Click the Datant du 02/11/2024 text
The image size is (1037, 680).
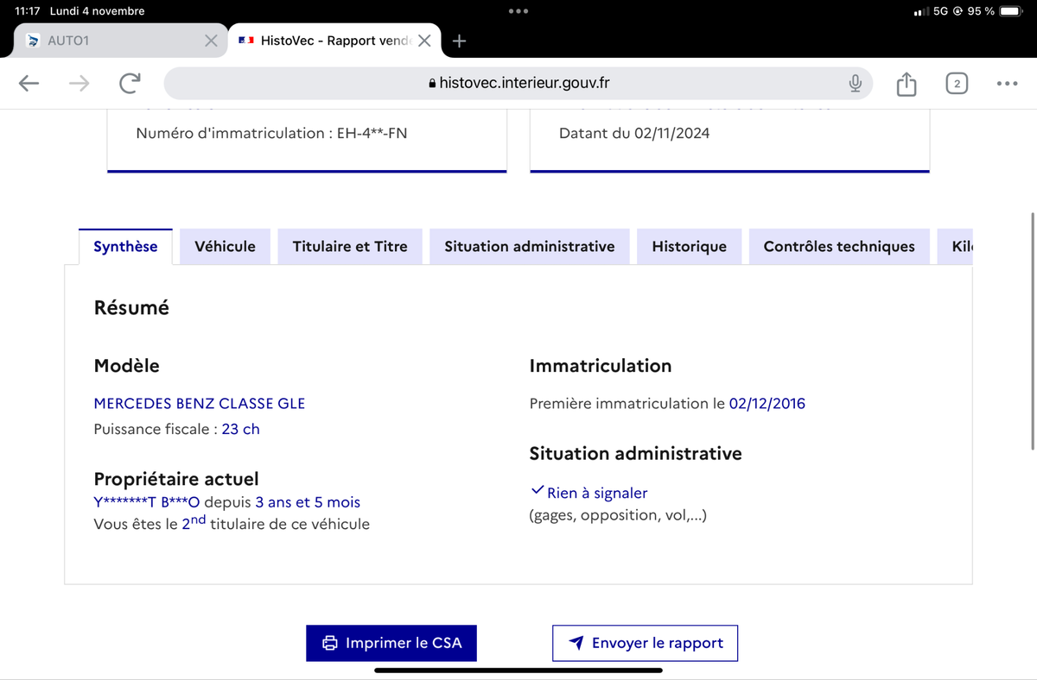click(634, 134)
